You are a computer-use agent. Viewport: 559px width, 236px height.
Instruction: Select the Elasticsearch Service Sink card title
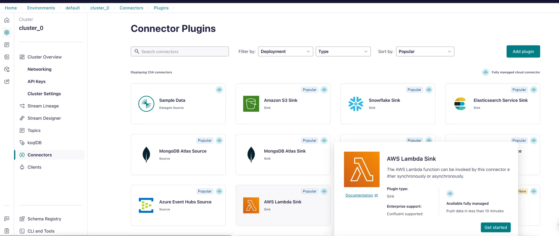point(501,100)
